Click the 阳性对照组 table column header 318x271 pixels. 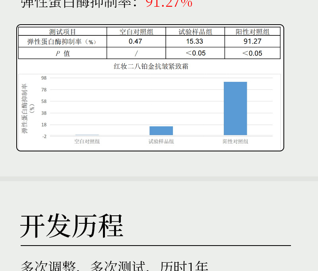coord(252,32)
